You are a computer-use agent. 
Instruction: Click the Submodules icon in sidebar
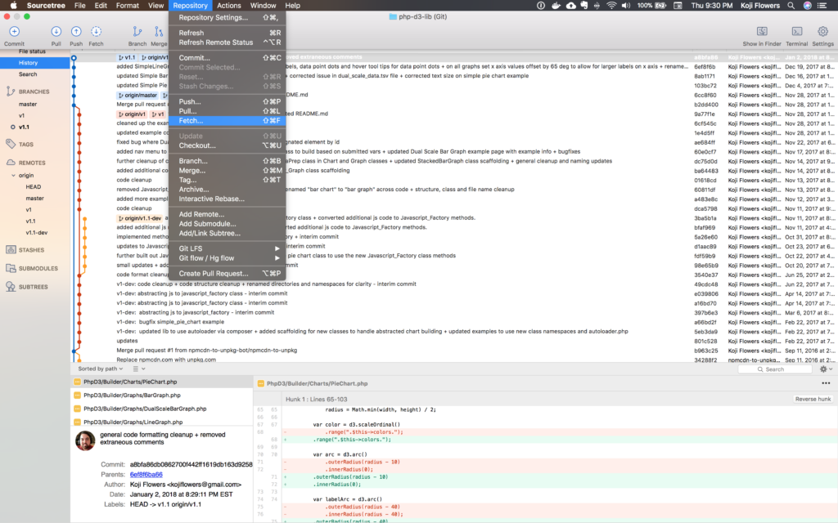(x=11, y=268)
